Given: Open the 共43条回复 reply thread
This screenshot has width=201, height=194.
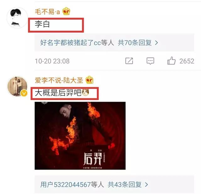Looking at the screenshot, I should tap(125, 185).
